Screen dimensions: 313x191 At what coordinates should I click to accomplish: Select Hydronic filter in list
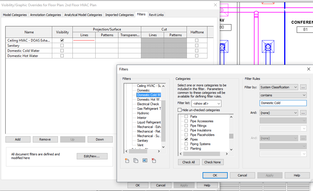tap(143, 113)
